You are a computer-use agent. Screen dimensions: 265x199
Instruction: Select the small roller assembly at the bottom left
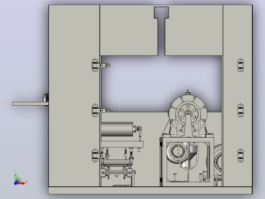117,168
